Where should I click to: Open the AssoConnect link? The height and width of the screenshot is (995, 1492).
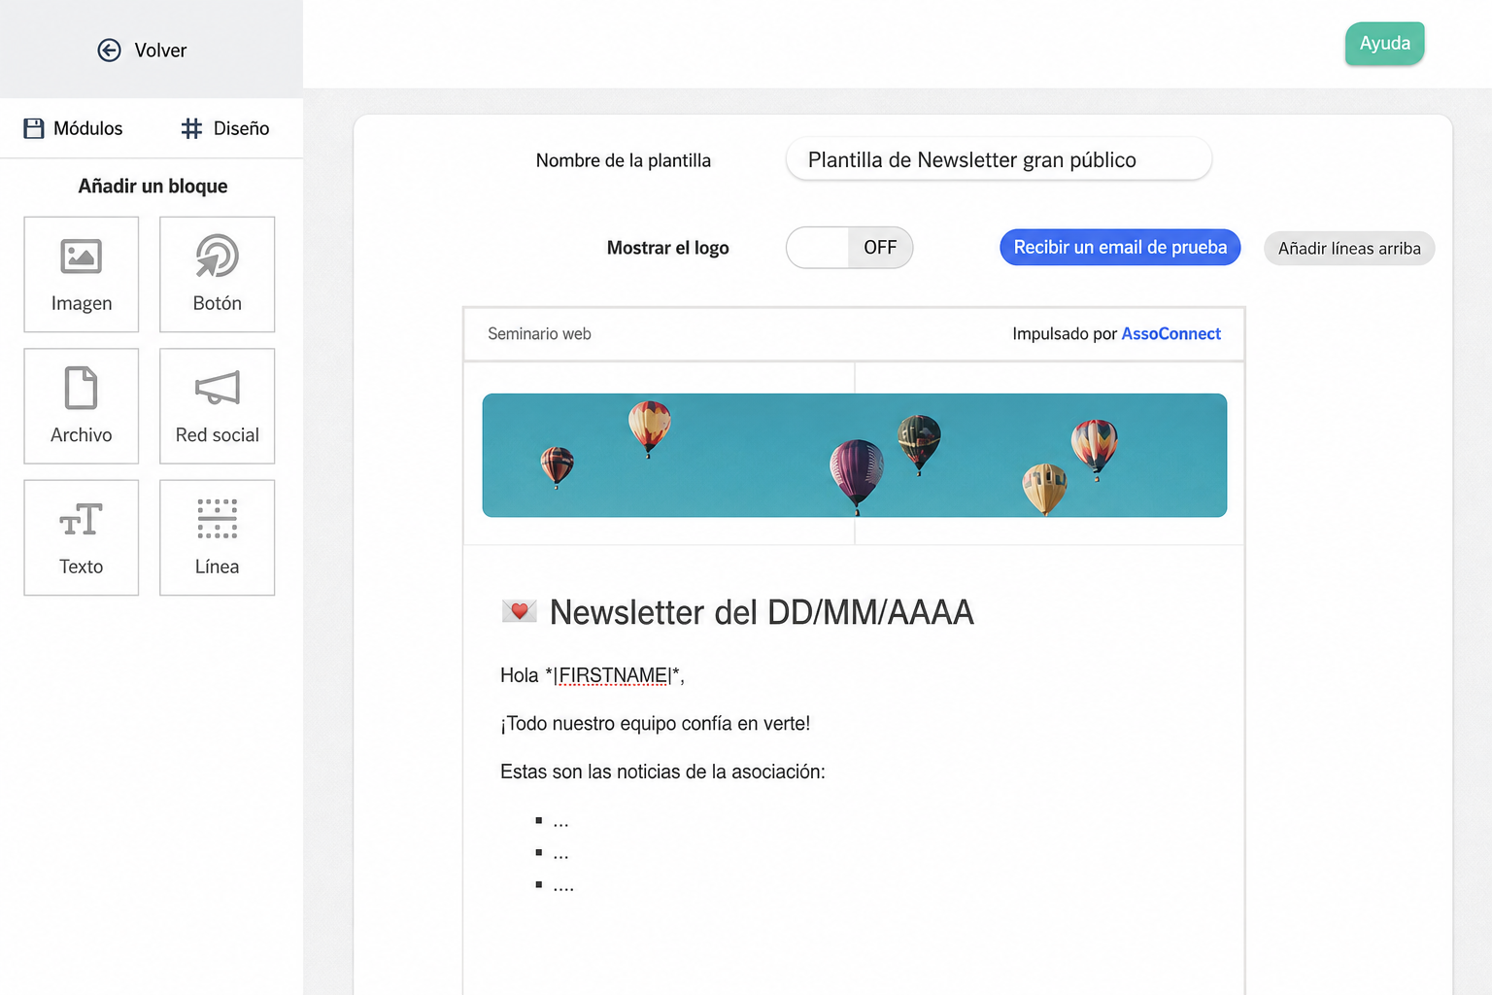click(x=1170, y=334)
